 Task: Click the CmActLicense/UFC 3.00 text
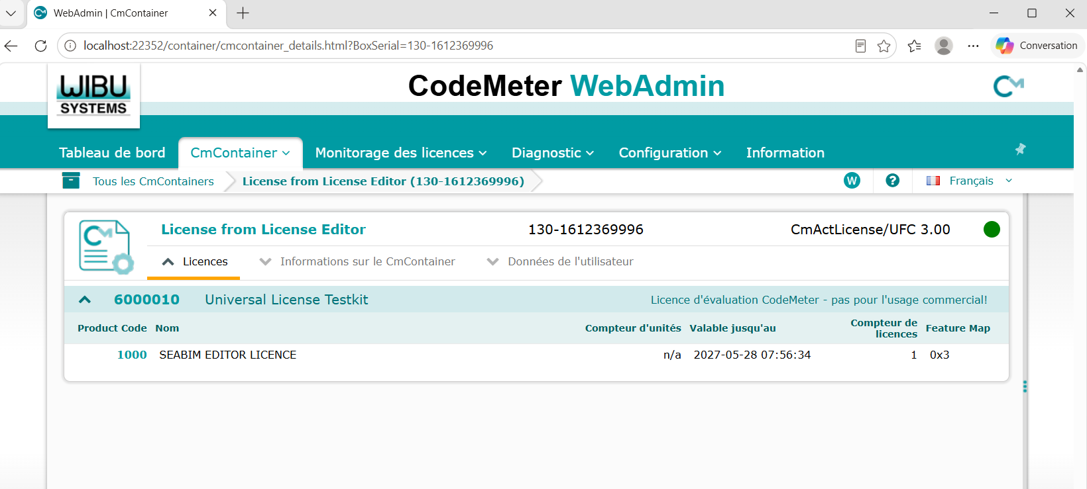tap(870, 230)
